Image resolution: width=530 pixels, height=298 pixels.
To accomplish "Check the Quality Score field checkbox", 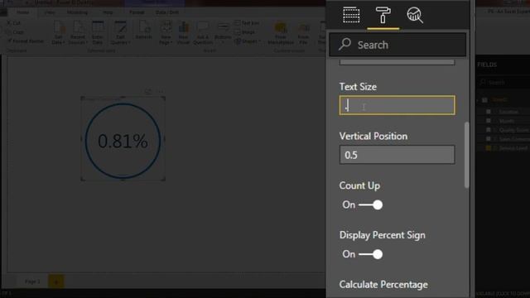I will click(489, 130).
